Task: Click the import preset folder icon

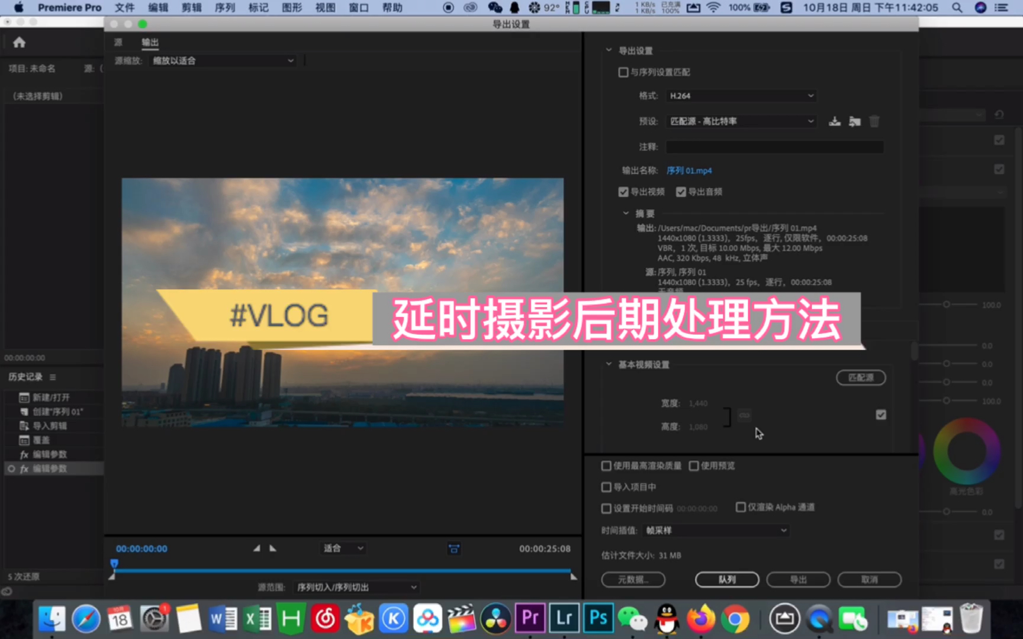Action: point(854,121)
